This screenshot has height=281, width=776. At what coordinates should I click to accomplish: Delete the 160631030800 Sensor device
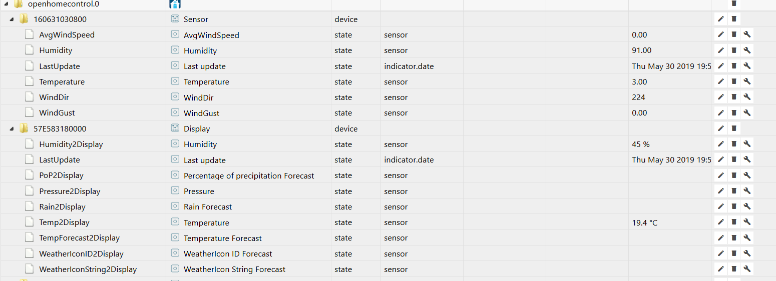click(734, 19)
